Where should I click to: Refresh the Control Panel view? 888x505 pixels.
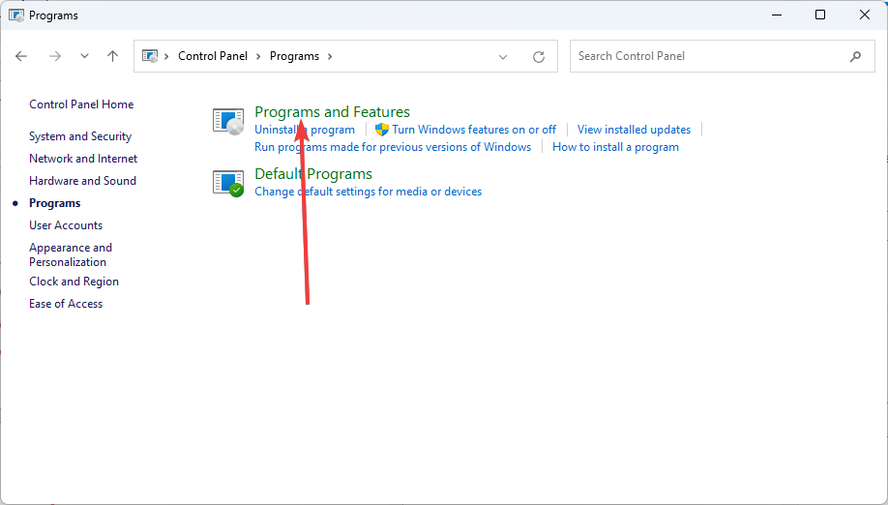coord(539,57)
